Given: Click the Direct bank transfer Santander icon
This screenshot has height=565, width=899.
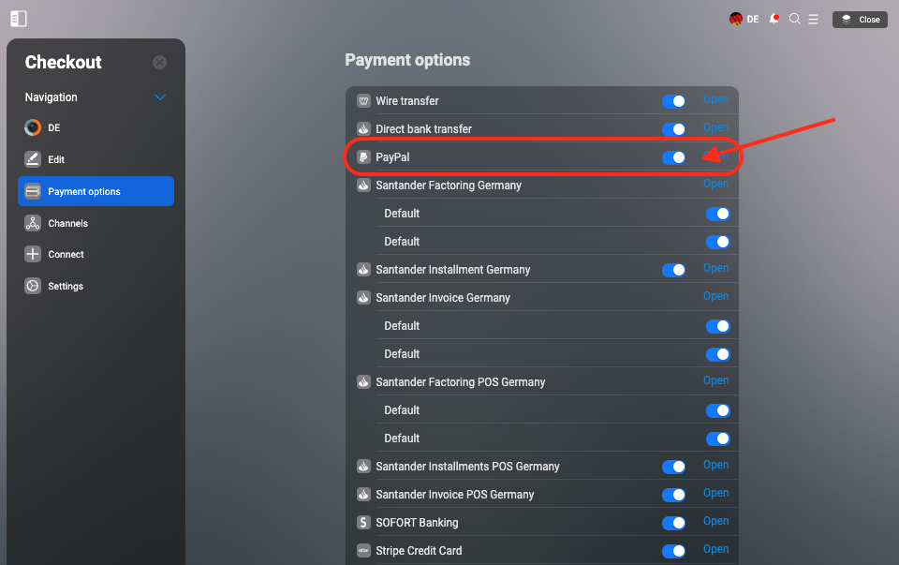Looking at the screenshot, I should pyautogui.click(x=363, y=129).
